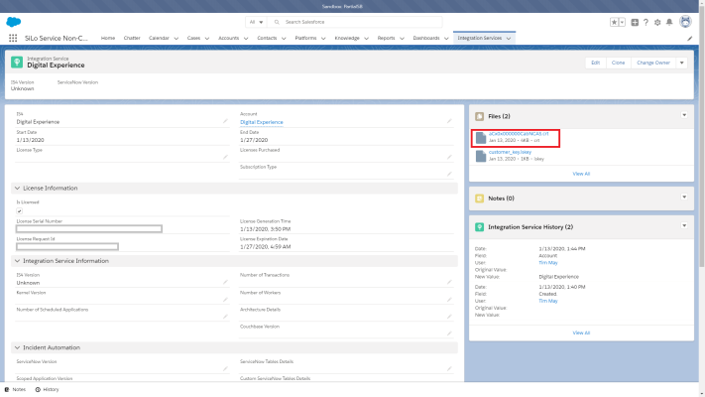Collapse the License Information section
705x397 pixels.
click(x=17, y=188)
